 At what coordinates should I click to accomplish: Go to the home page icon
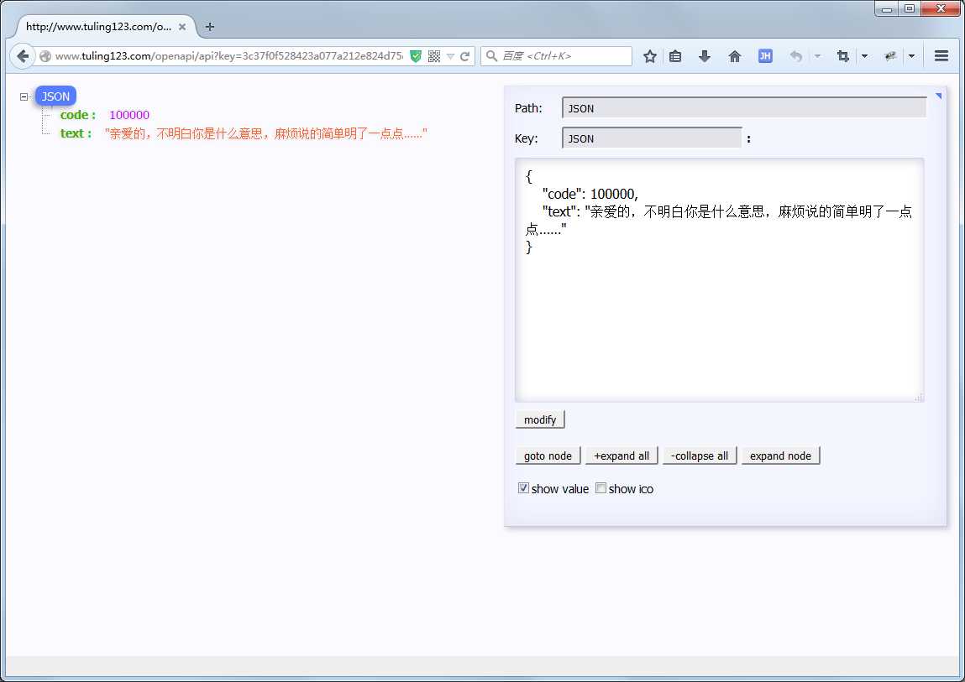[x=734, y=56]
